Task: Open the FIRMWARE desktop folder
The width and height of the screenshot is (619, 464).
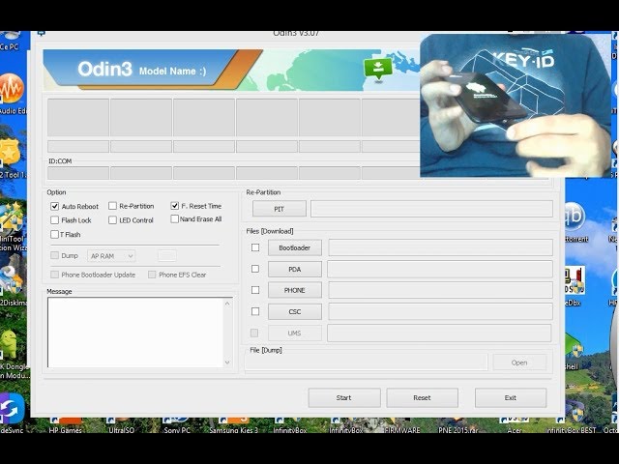Action: pos(402,425)
